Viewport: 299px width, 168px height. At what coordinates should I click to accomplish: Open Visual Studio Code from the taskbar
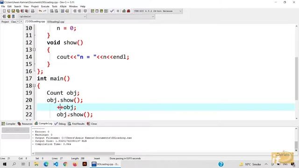coord(56,164)
